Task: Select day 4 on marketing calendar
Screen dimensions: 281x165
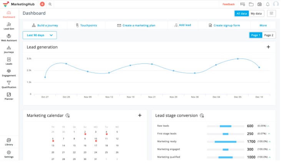Action: point(106,132)
